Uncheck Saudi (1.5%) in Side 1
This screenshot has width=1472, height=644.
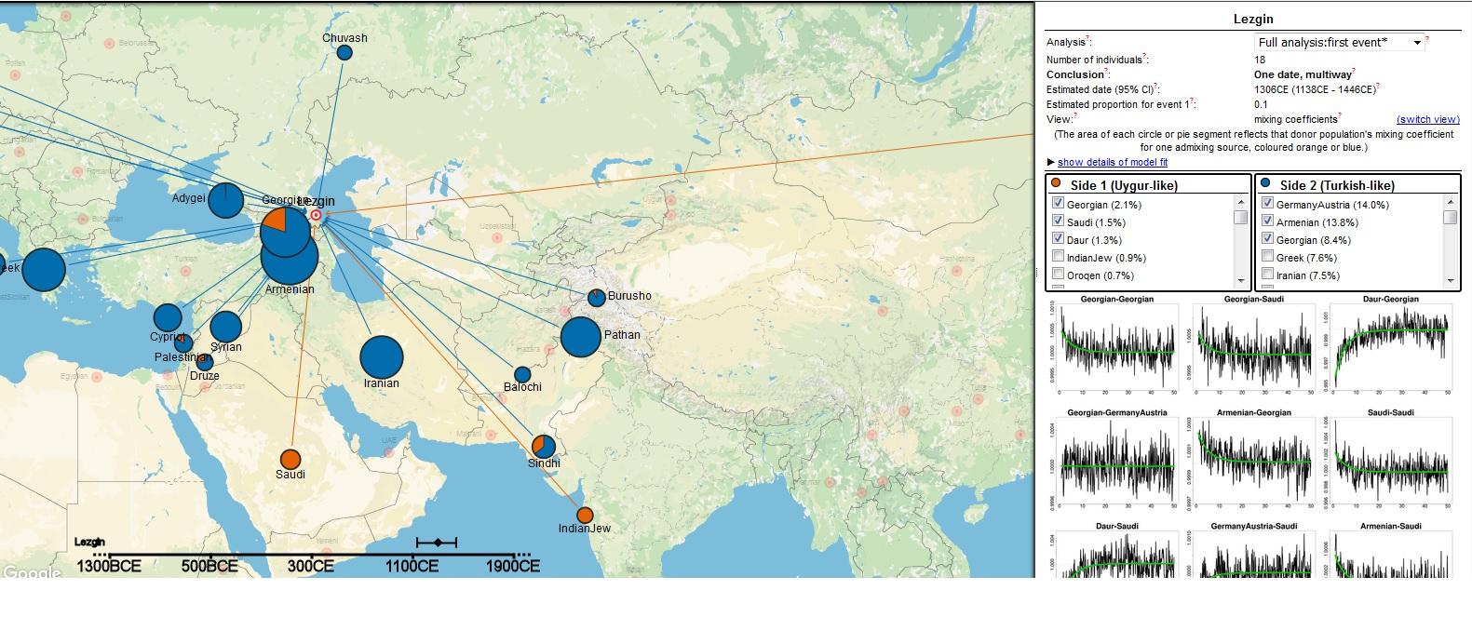click(x=1058, y=221)
